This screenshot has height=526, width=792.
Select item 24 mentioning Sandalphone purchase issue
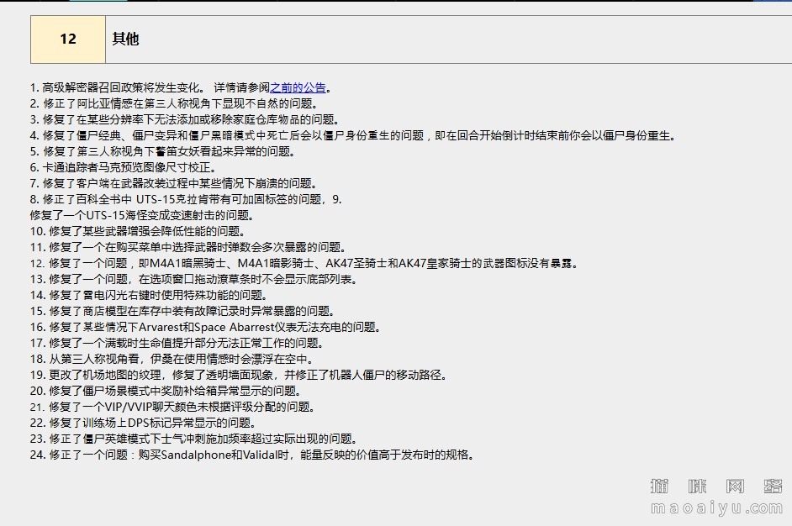click(252, 455)
